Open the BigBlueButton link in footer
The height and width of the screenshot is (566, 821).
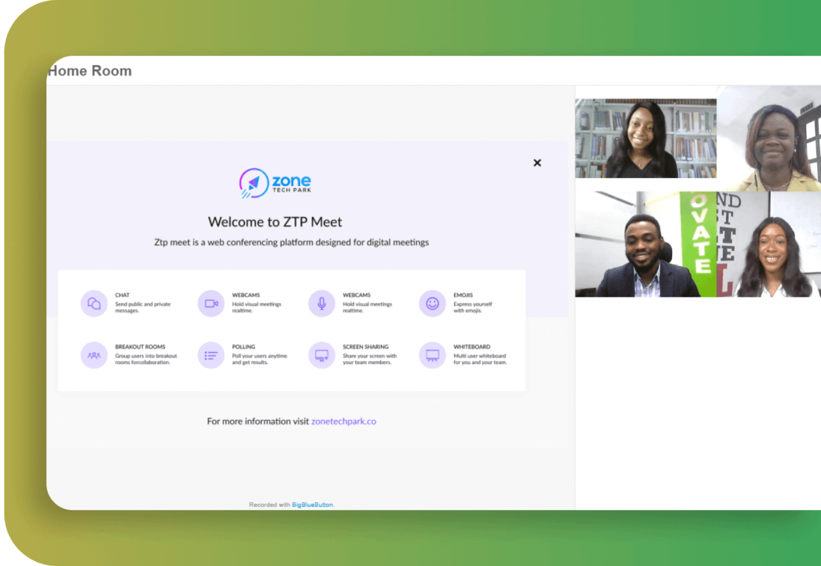point(312,504)
